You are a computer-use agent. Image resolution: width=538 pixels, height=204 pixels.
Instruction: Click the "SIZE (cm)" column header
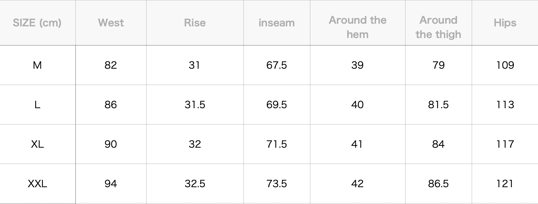37,23
